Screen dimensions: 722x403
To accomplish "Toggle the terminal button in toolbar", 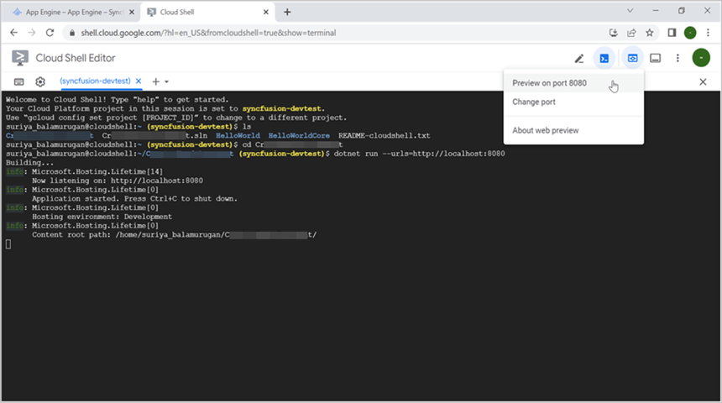I will coord(604,59).
